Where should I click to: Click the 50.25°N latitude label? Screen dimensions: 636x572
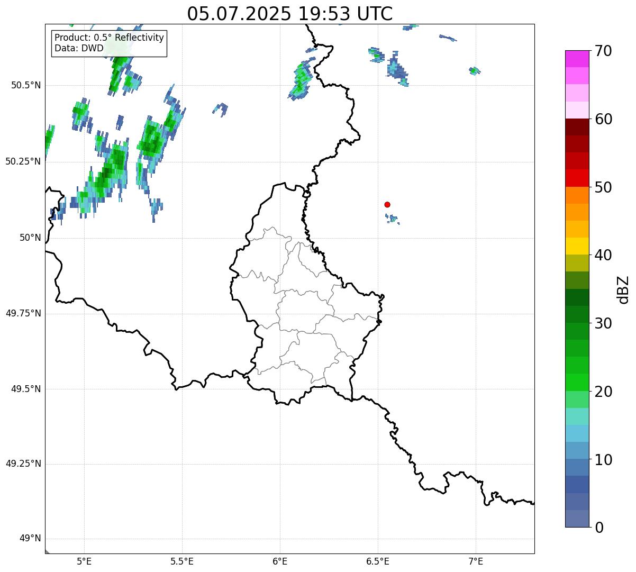click(x=23, y=161)
